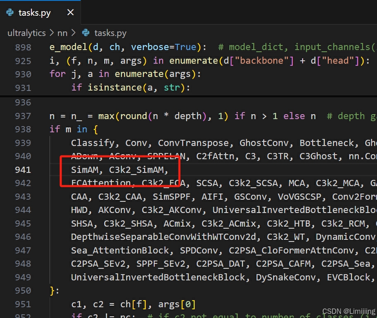The image size is (377, 318).
Task: Click sticky line number 931
Action: 23,88
